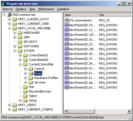
Task: Click the Имя column header
Action: tap(81, 15)
